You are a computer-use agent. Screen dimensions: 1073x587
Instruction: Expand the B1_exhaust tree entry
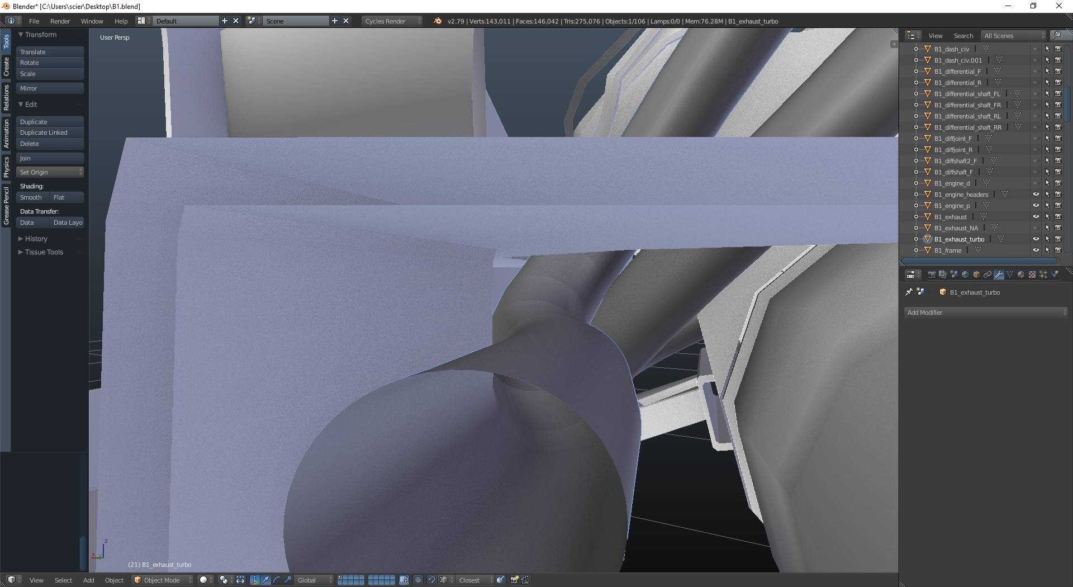(x=916, y=216)
